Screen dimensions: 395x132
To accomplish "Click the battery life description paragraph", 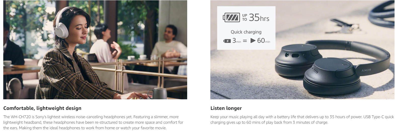I will tap(302, 119).
